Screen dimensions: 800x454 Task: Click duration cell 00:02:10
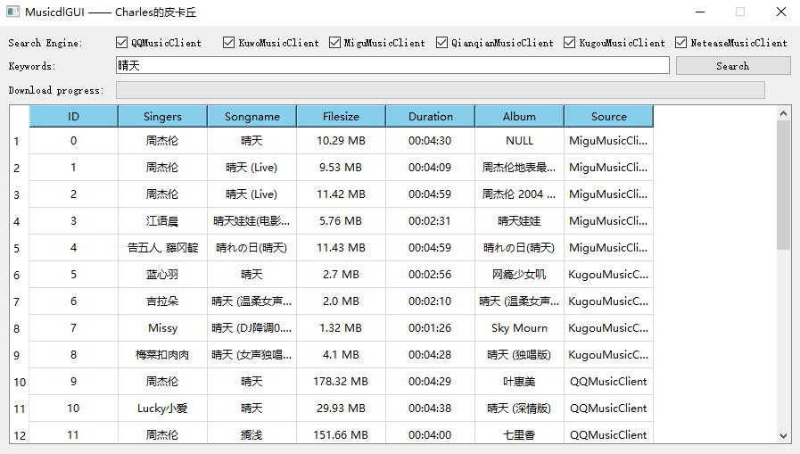(430, 301)
